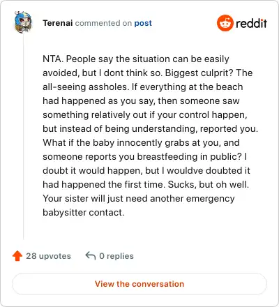Screen dimensions: 279x307
Task: Click the vertical thread line below the avatar
Action: [x=23, y=136]
